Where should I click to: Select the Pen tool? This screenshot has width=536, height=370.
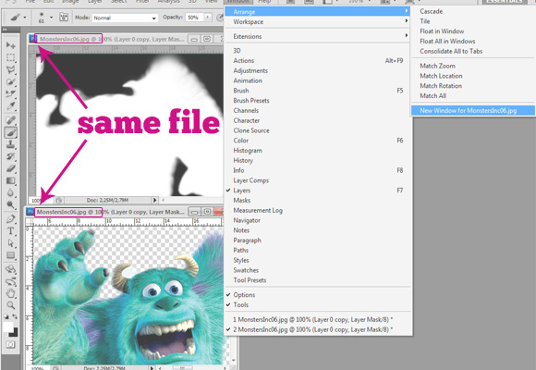tap(10, 218)
